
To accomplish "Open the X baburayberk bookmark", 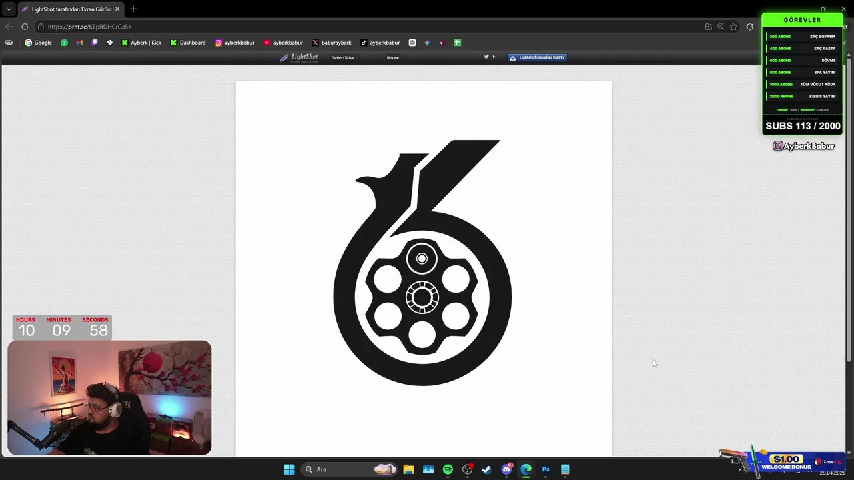I will click(332, 43).
